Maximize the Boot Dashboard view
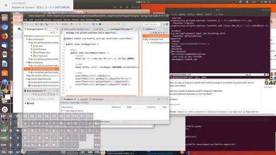The height and width of the screenshot is (155, 276). pyautogui.click(x=57, y=91)
